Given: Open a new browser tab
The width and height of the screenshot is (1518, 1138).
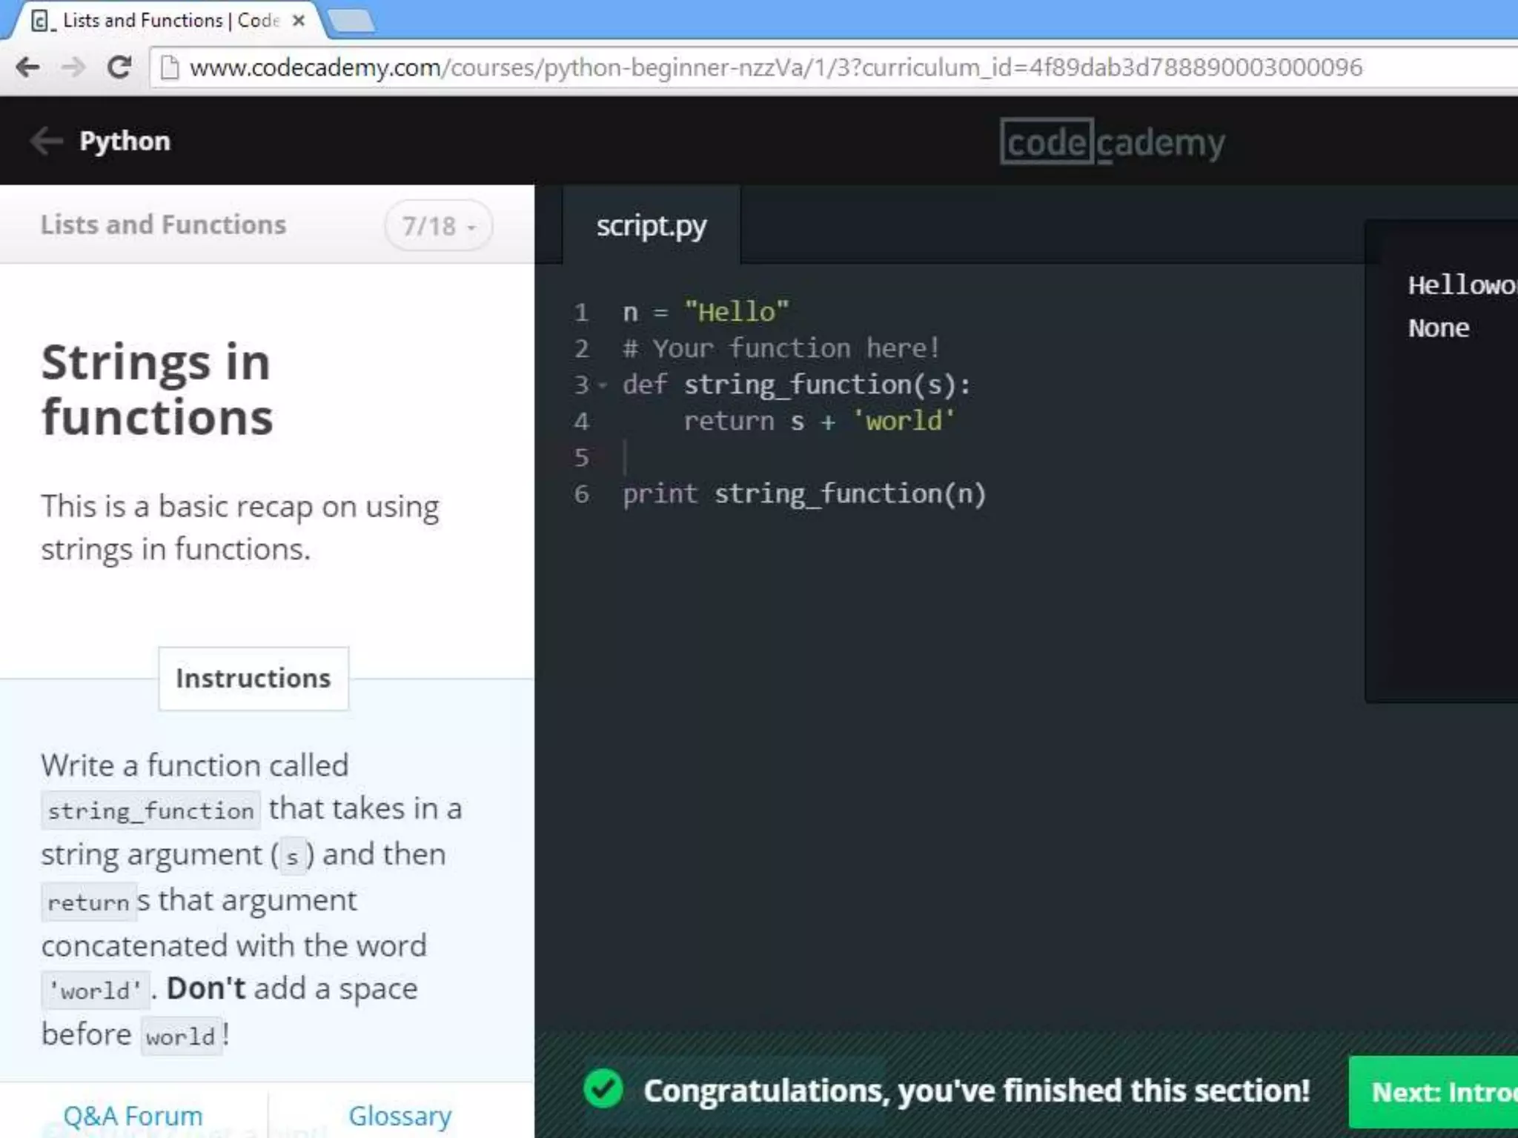Looking at the screenshot, I should click(351, 21).
